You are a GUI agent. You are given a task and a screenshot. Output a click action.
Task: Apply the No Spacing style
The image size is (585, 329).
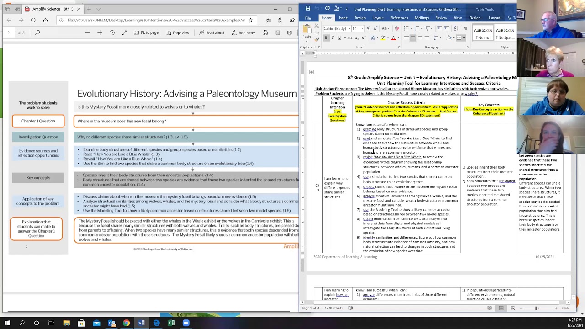tap(505, 33)
